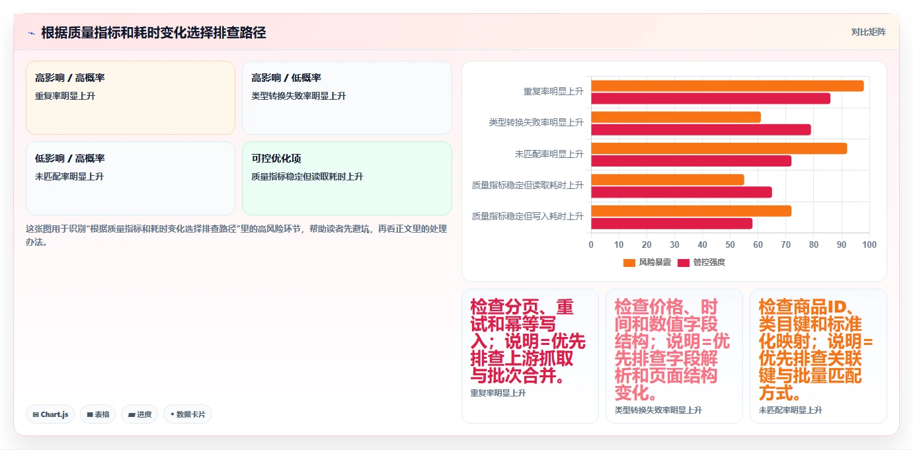Click red bar for 质量指标稳定但读取耗时上升
913x450 pixels.
pyautogui.click(x=682, y=192)
